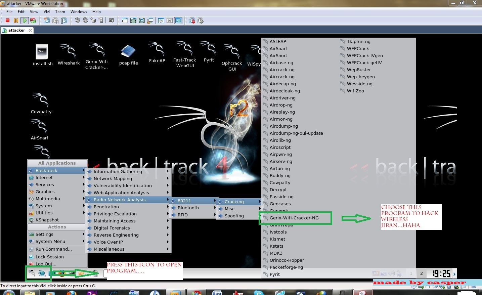Switch to virtual desktop 1 in the pager
This screenshot has width=482, height=295.
click(411, 273)
